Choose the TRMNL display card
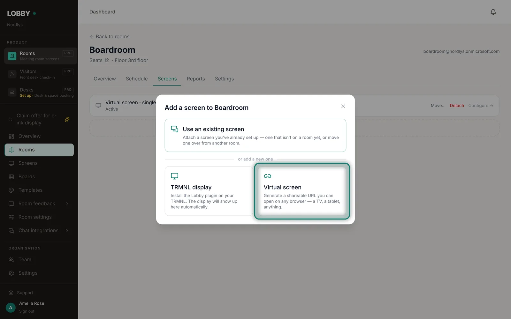This screenshot has height=319, width=511. coord(209,191)
